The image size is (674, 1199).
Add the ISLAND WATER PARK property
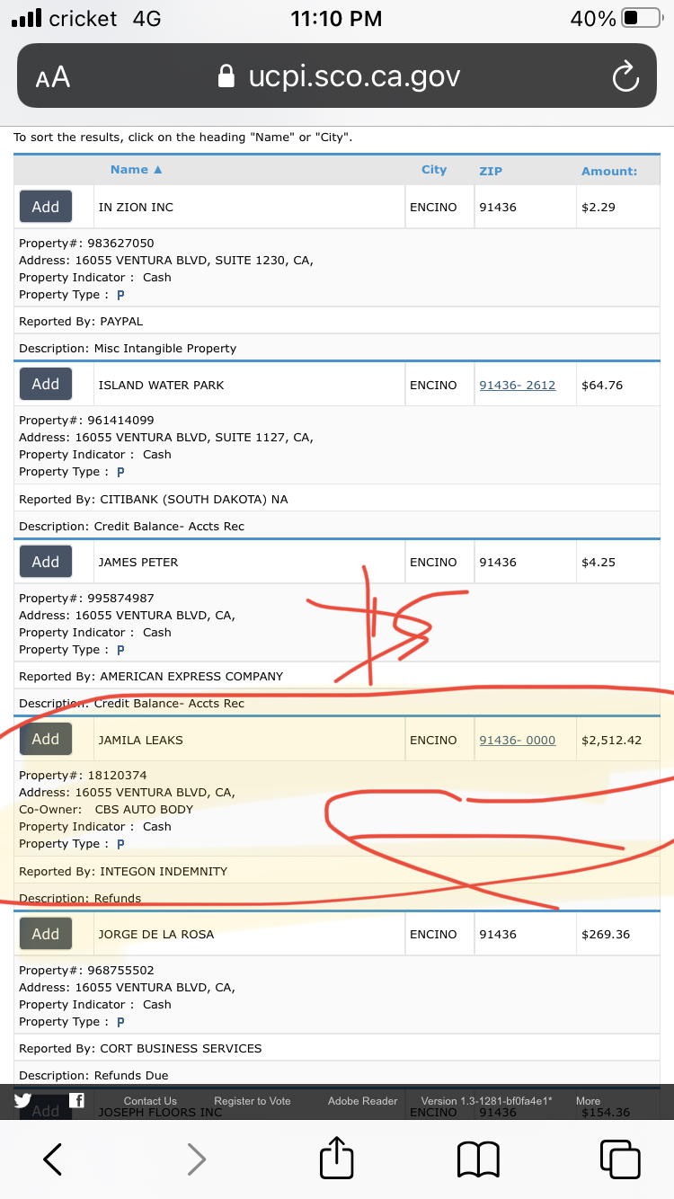tap(46, 384)
